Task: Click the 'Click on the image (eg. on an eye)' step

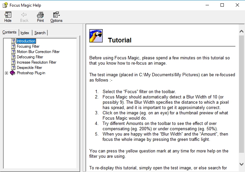Action: 165,116
